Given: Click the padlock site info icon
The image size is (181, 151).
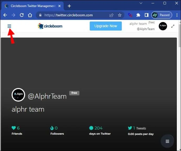Looking at the screenshot, I should pyautogui.click(x=40, y=15).
